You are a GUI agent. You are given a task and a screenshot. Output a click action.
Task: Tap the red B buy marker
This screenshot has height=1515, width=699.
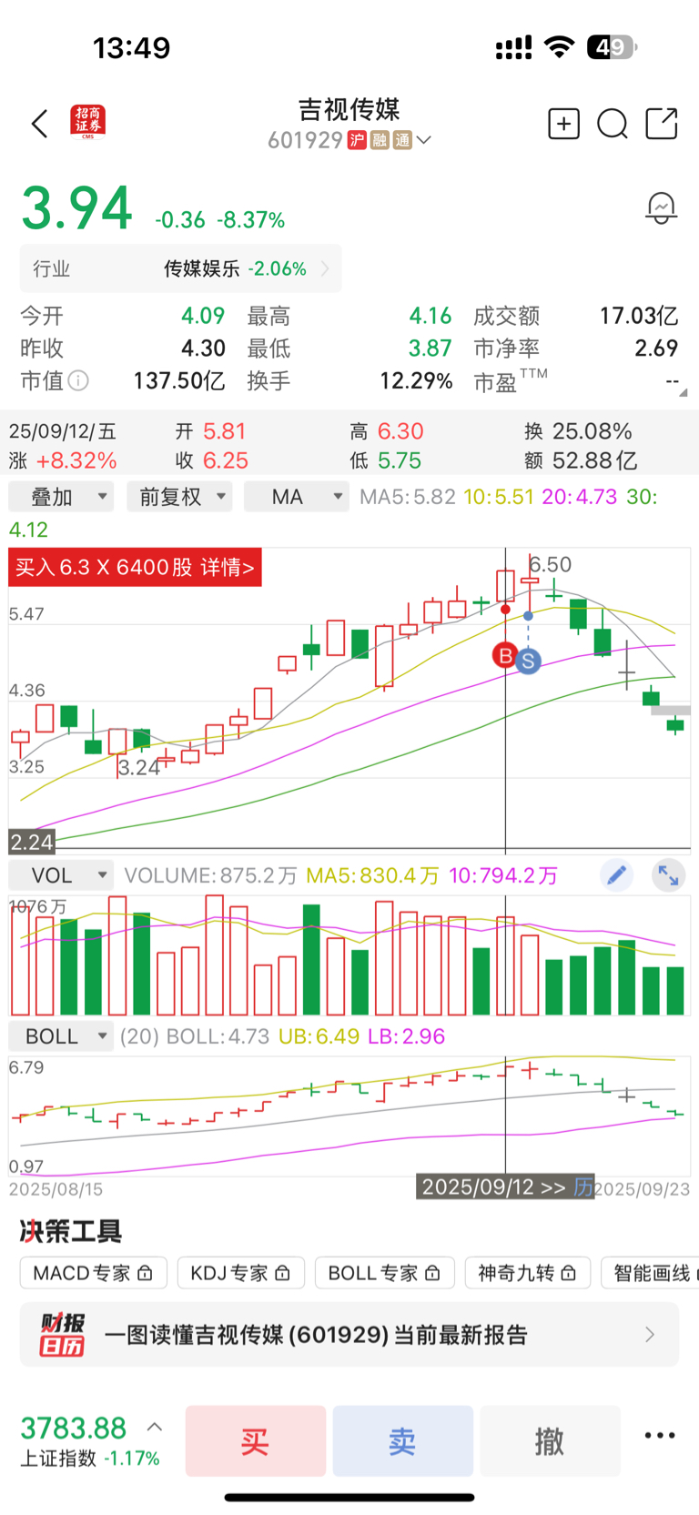pyautogui.click(x=505, y=654)
